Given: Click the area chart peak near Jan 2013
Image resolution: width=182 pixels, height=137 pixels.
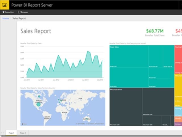Looking at the screenshot, I should tap(88, 51).
